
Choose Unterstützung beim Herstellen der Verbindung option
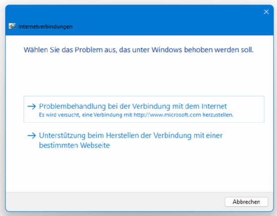click(130, 140)
